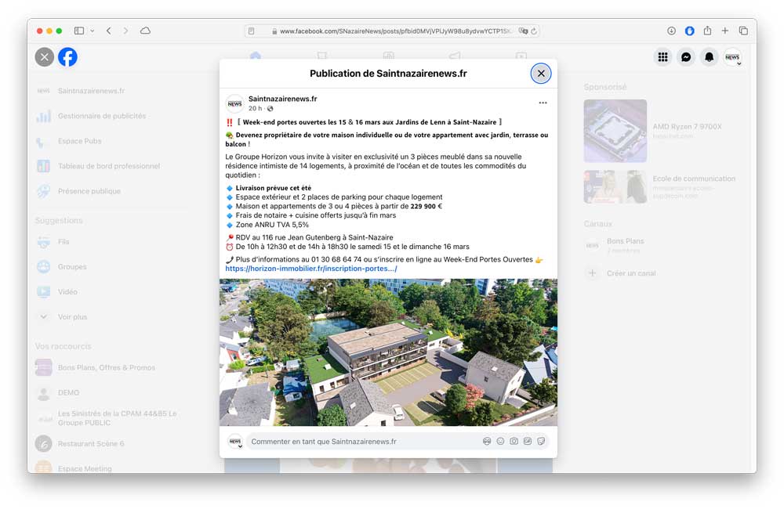The height and width of the screenshot is (509, 784).
Task: Insert an emoji in the comment
Action: point(500,442)
